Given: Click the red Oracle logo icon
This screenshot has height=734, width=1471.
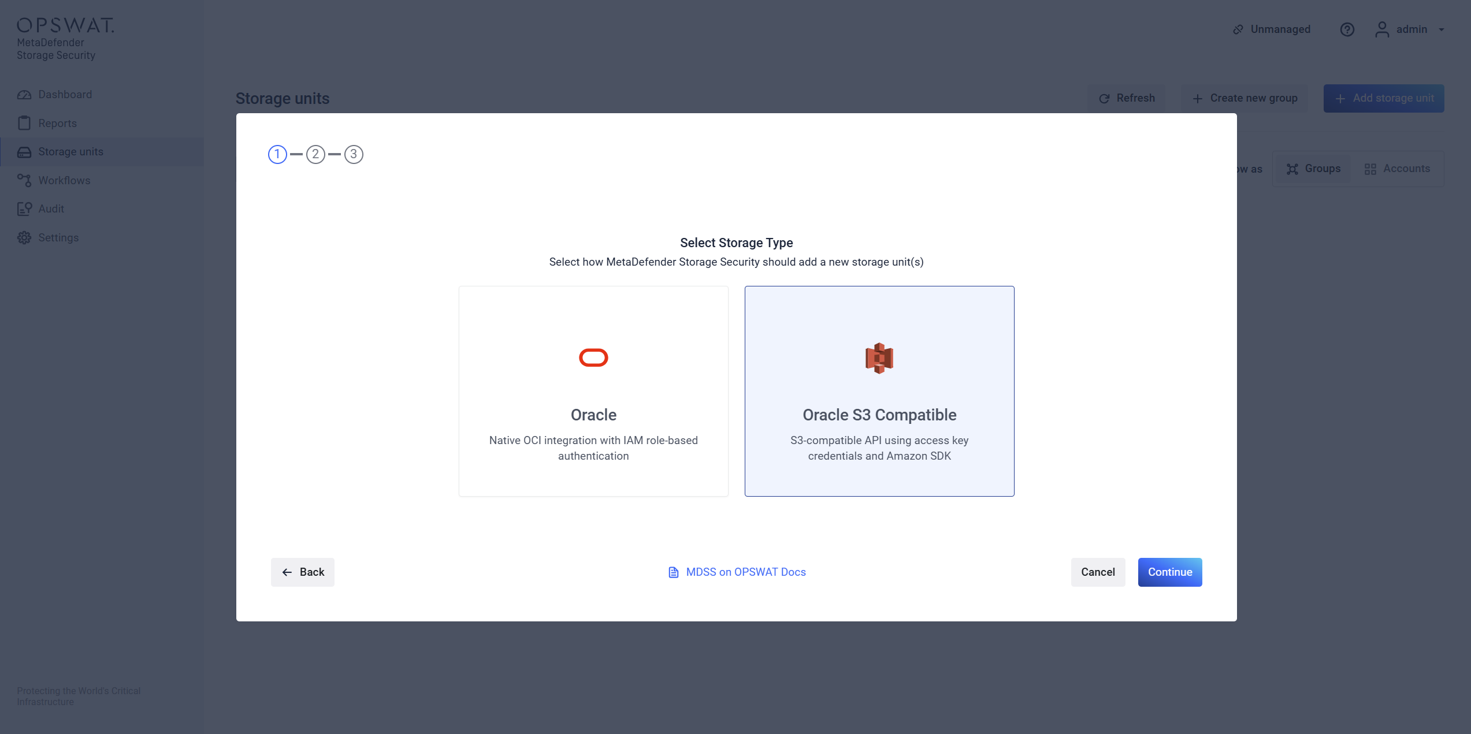Looking at the screenshot, I should point(593,358).
